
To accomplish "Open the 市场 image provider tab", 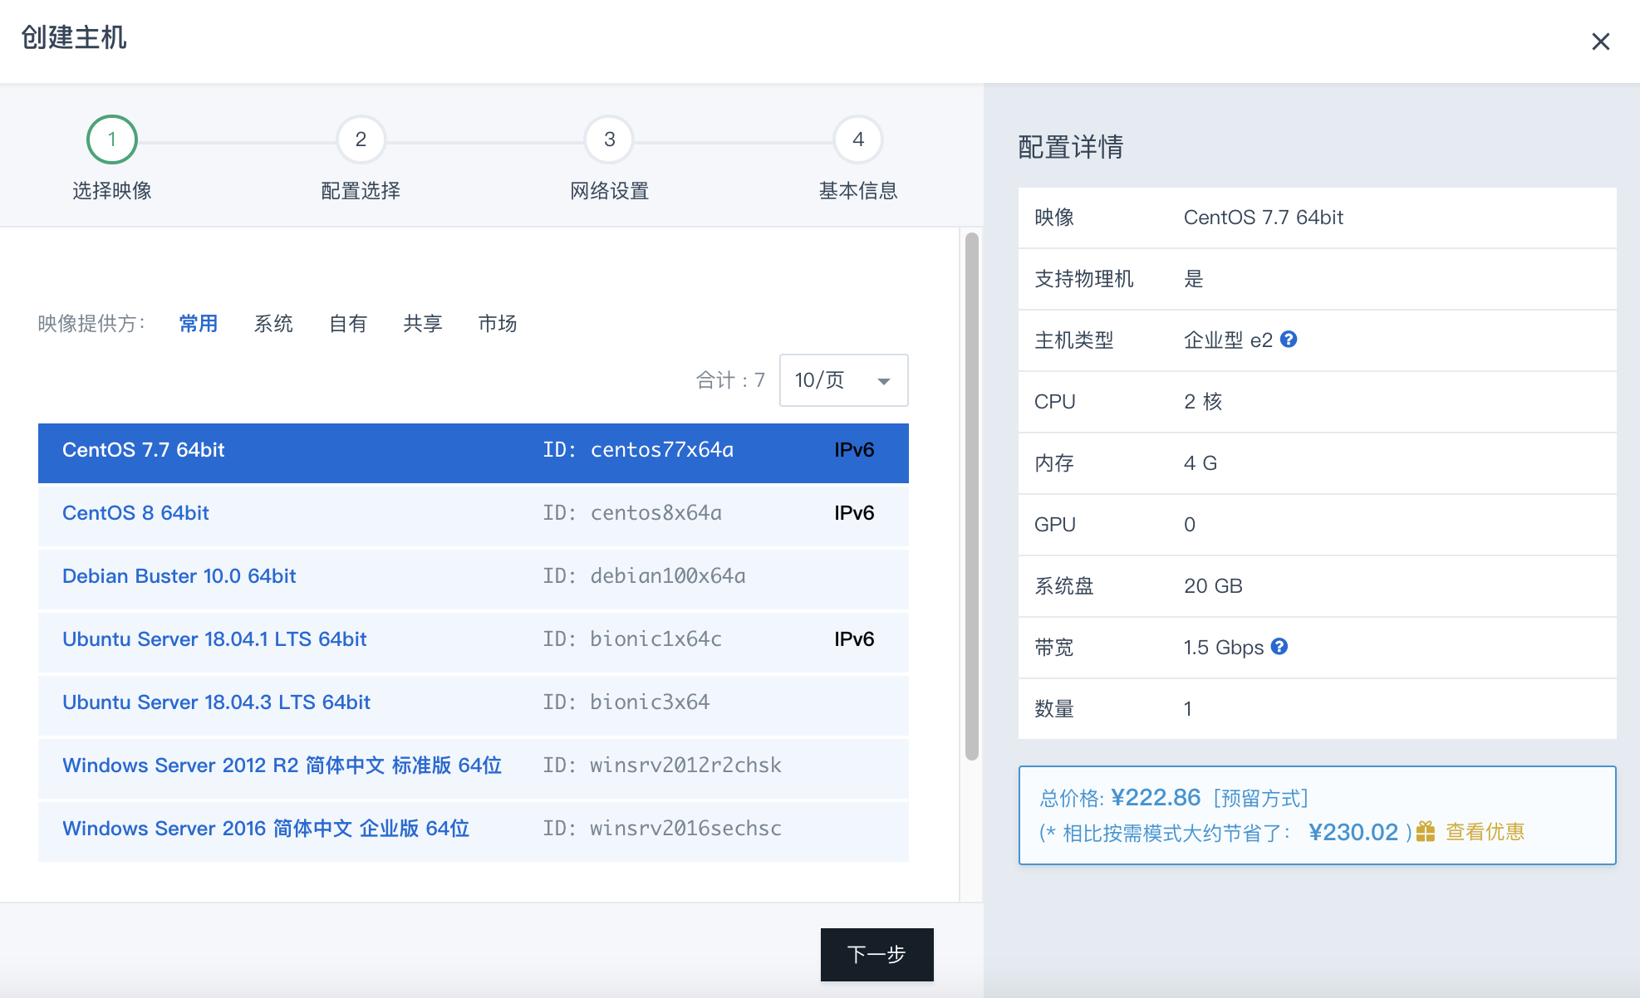I will 498,323.
